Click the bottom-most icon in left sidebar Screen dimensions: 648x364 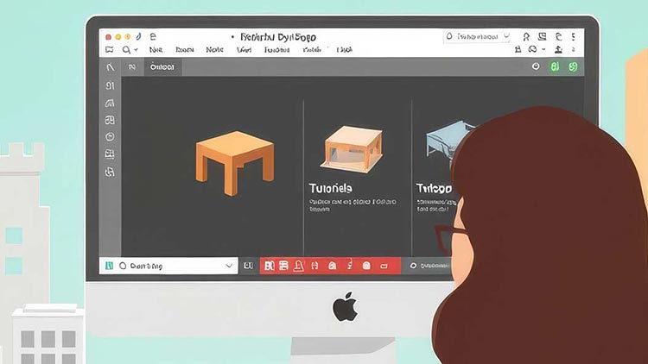click(110, 172)
